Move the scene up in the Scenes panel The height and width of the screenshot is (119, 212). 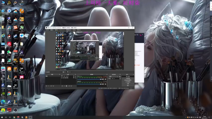pyautogui.click(x=51, y=86)
